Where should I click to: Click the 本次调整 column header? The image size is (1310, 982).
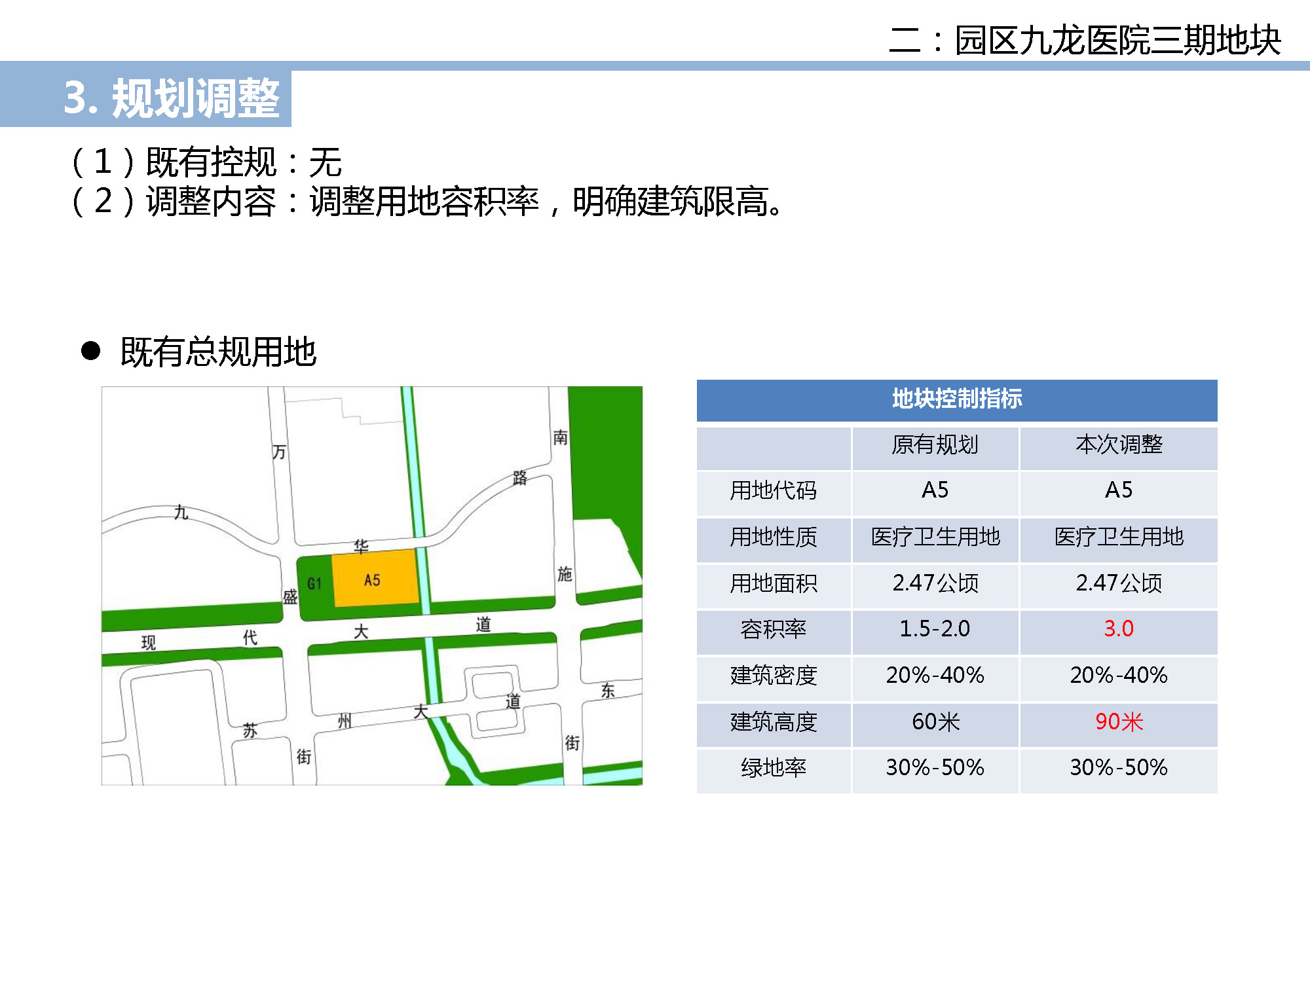(x=1118, y=445)
